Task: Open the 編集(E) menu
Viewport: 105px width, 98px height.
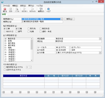Action: point(15,6)
